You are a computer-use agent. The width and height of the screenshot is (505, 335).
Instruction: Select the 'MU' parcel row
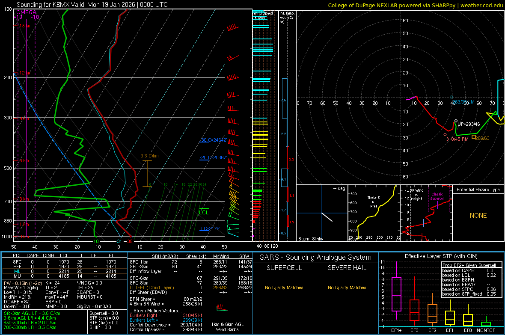coord(65,276)
